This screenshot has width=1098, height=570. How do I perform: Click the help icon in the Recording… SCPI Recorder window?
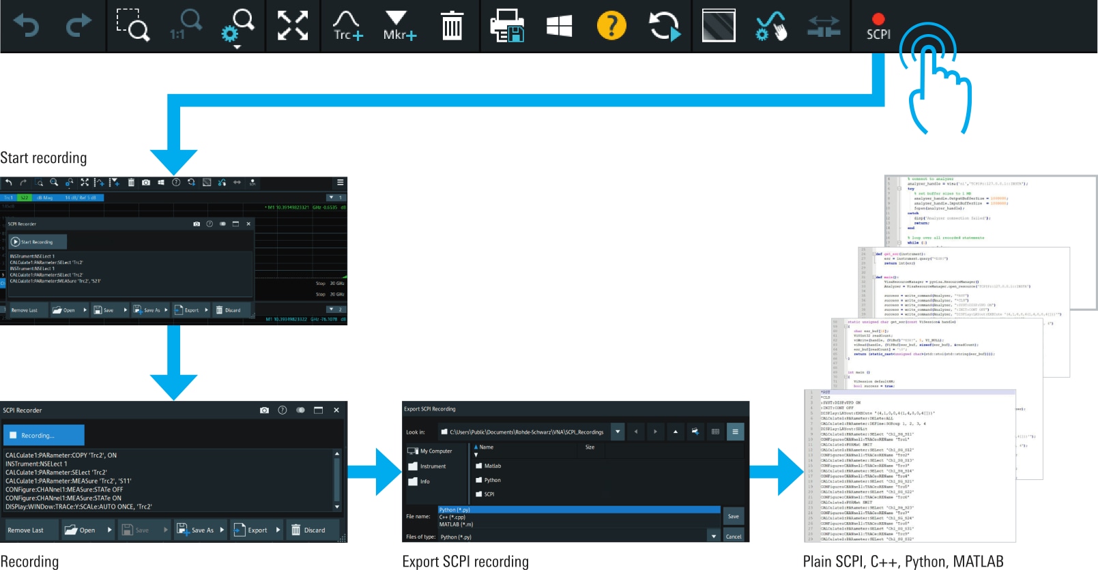(283, 410)
